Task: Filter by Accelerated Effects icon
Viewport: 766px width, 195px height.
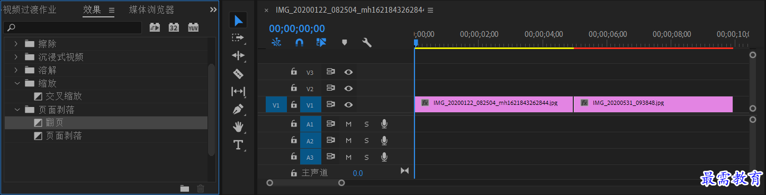Action: point(155,27)
